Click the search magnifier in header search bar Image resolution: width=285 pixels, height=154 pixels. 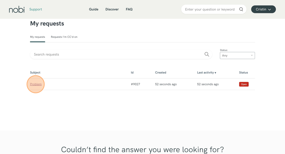[241, 9]
